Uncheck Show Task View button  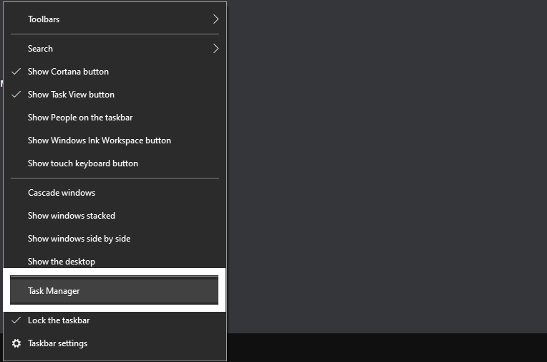tap(115, 95)
